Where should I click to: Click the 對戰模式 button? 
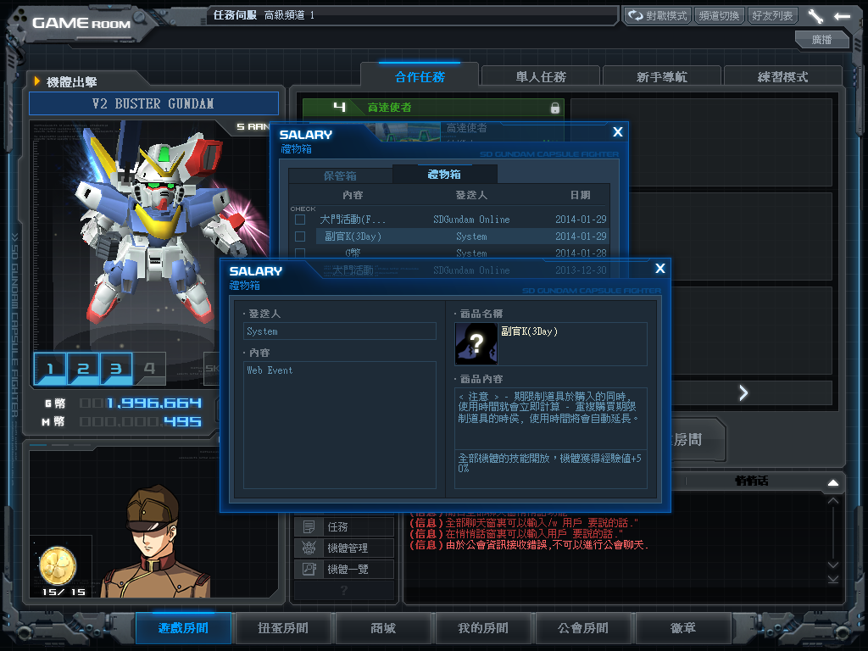click(x=658, y=15)
